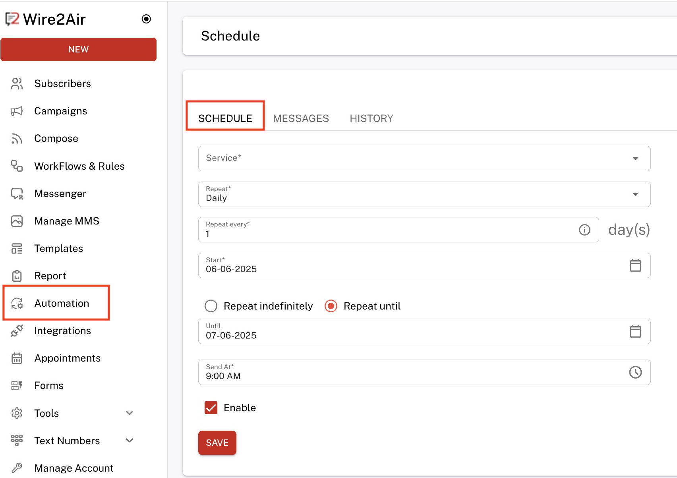Click the Repeat every info icon
This screenshot has width=677, height=478.
(584, 230)
